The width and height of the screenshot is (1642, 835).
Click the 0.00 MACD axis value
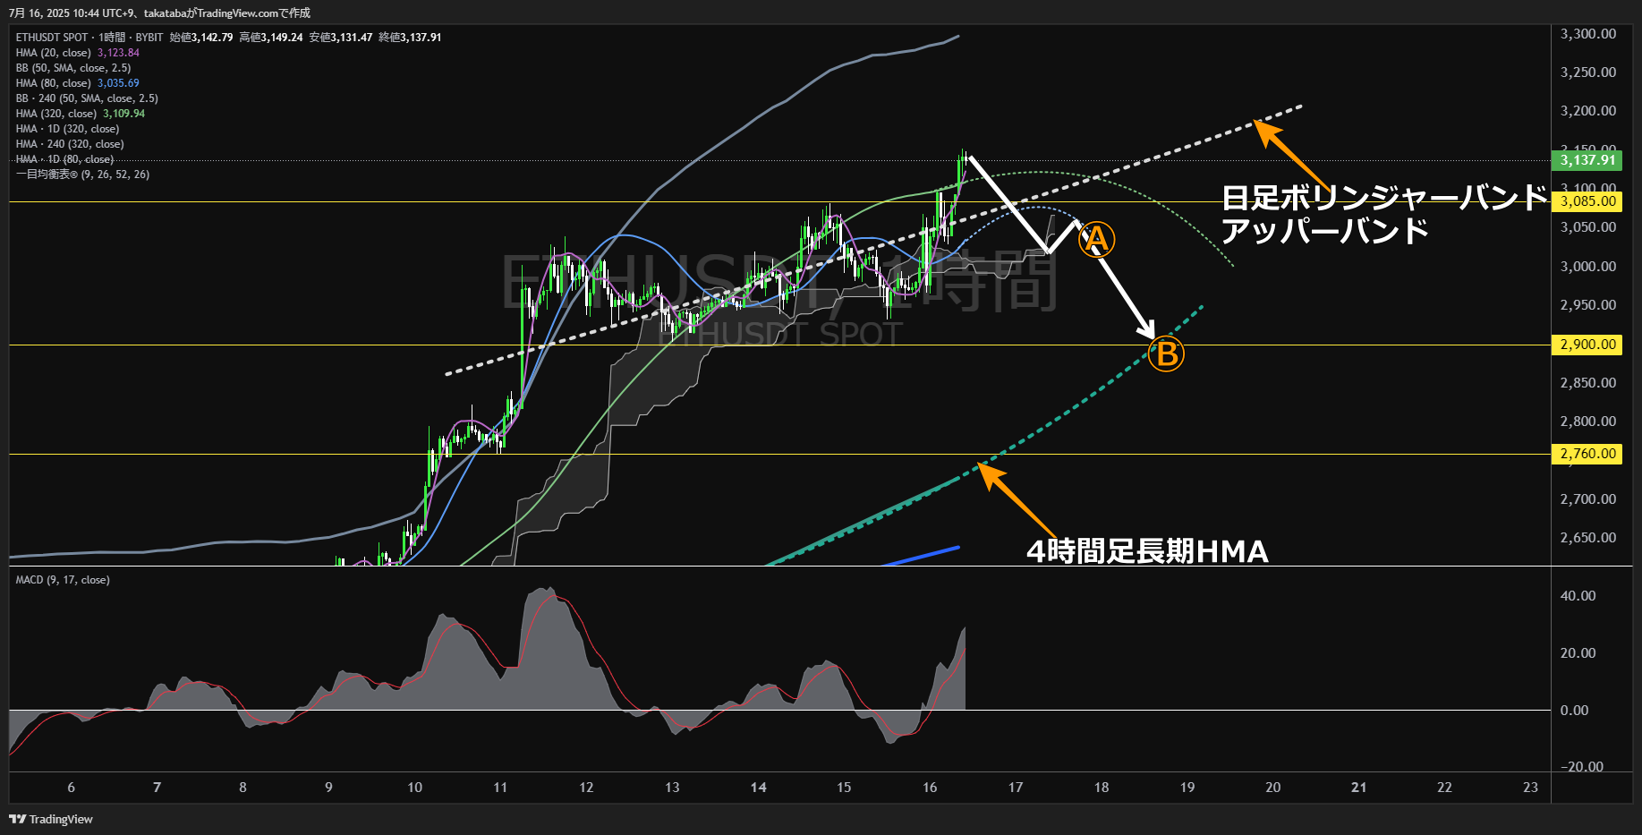point(1575,711)
